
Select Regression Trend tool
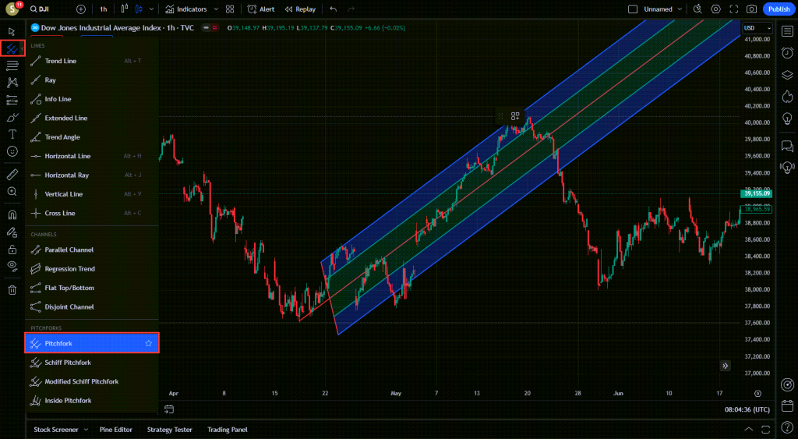(92, 269)
